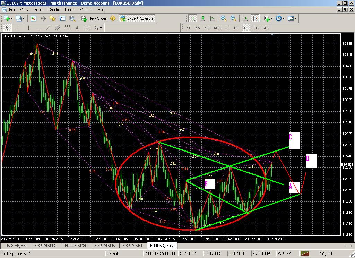
Task: Select the H4 timeframe
Action: tap(236, 28)
